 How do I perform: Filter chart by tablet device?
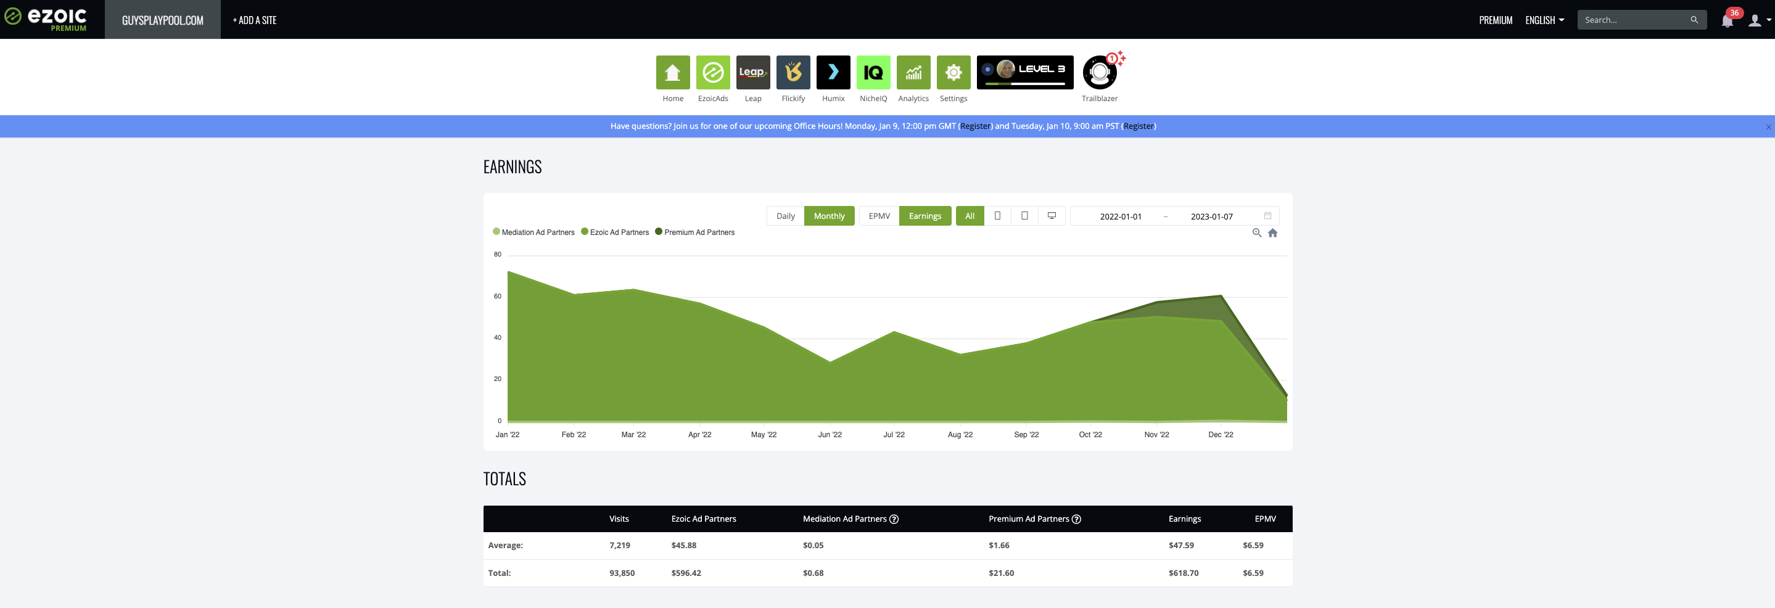point(1024,216)
